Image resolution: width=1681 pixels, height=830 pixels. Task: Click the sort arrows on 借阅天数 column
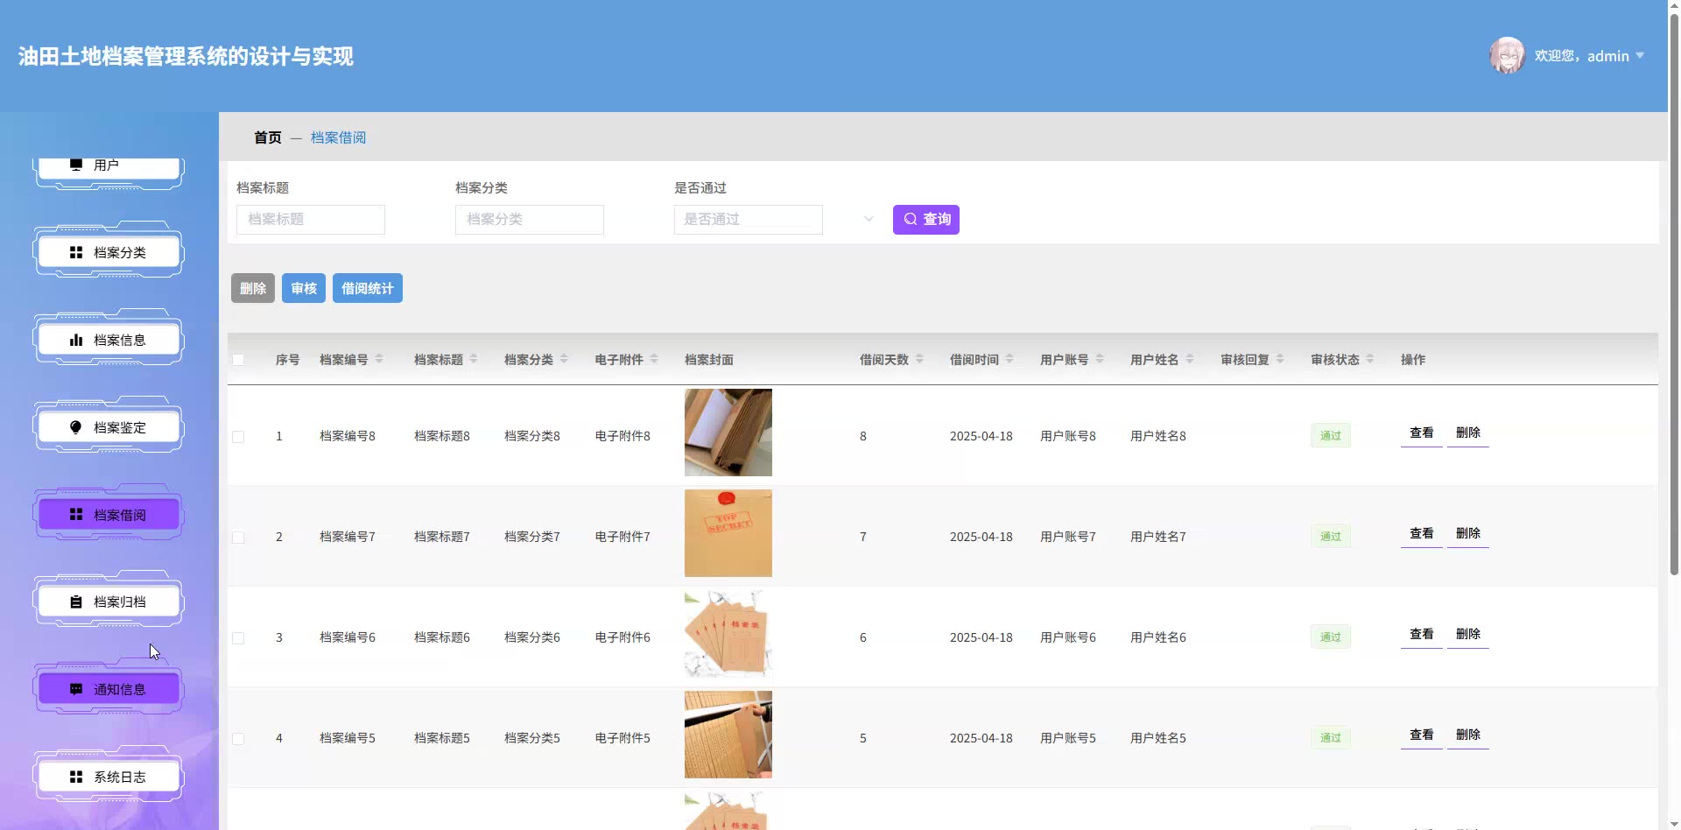click(919, 359)
